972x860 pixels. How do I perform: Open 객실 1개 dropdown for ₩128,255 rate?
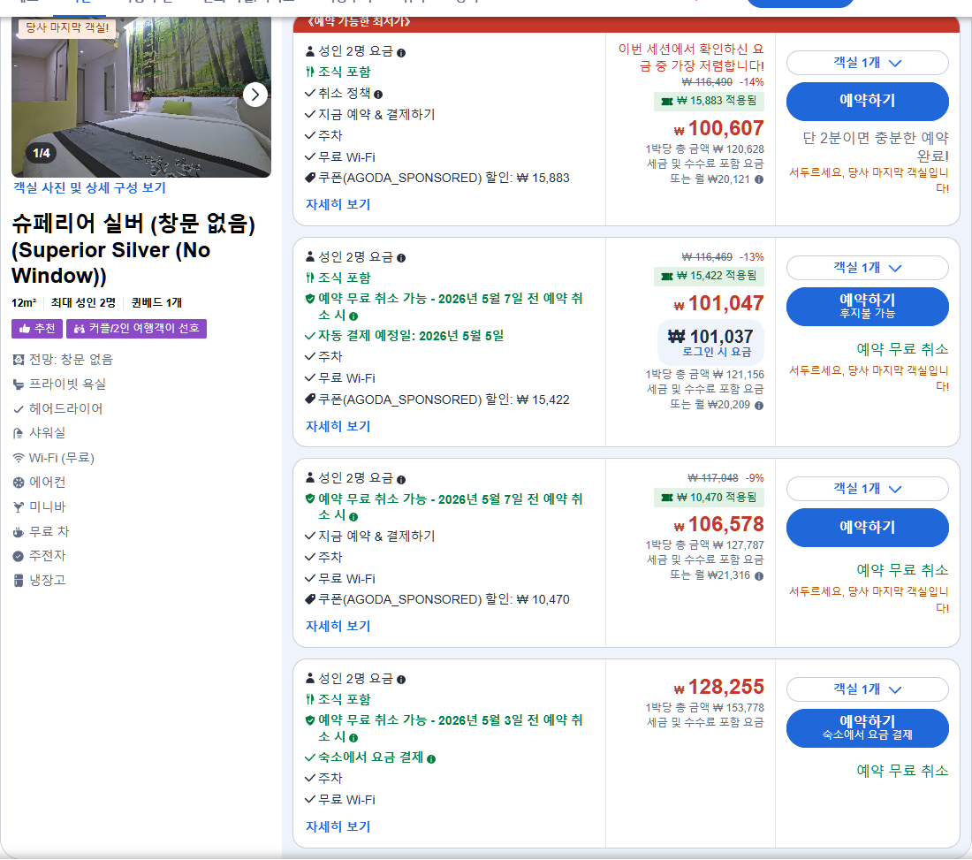tap(867, 689)
